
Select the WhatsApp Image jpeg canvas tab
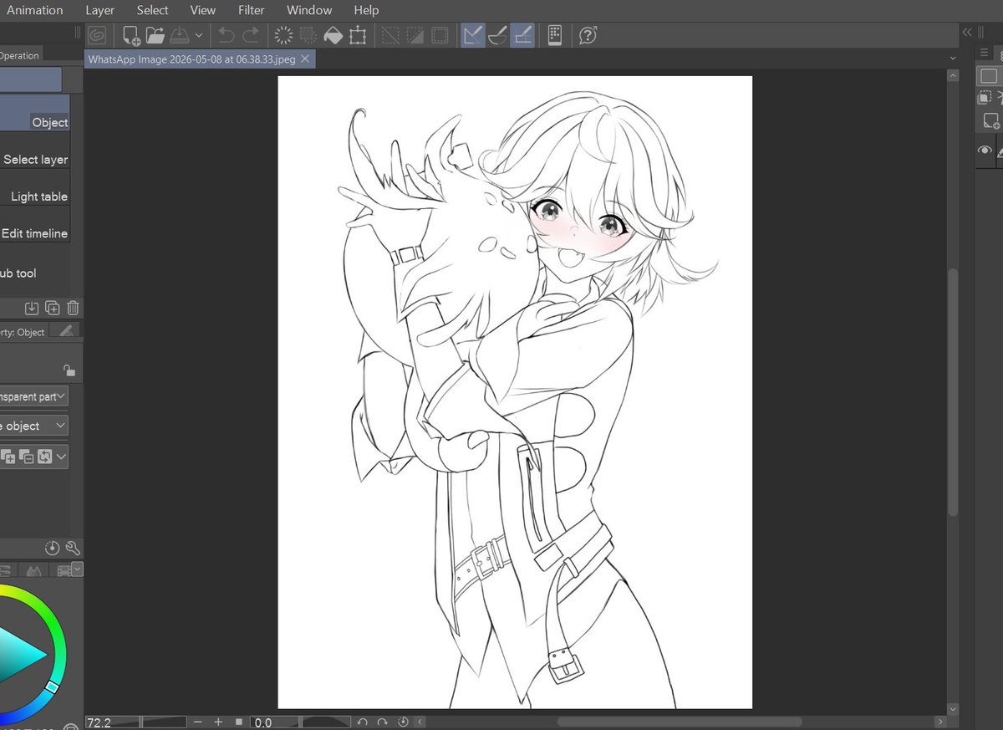tap(191, 59)
